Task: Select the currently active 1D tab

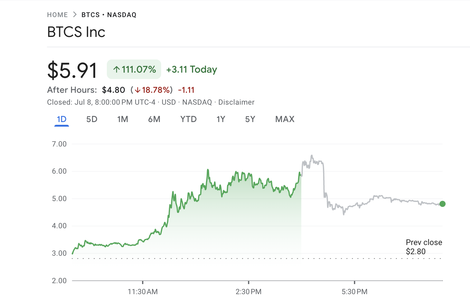Action: point(62,119)
